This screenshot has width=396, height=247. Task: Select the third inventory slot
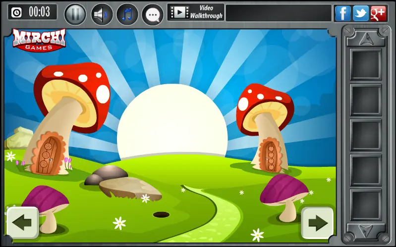[365, 135]
